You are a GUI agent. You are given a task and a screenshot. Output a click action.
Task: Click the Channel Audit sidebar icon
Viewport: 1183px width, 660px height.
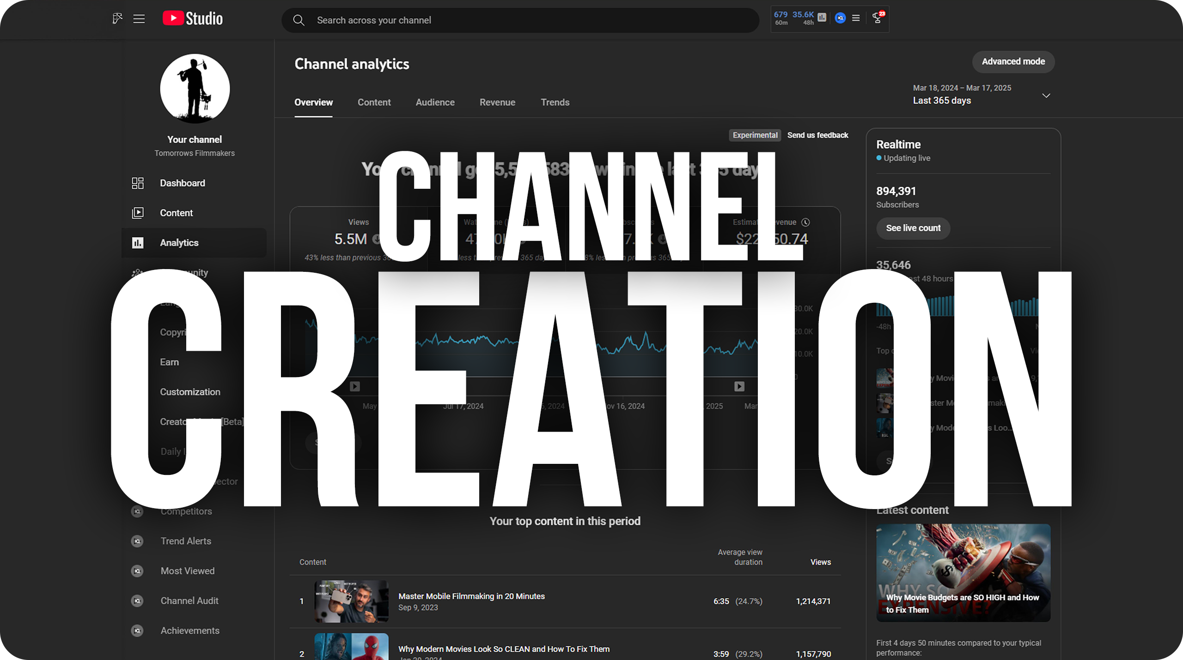pyautogui.click(x=137, y=601)
